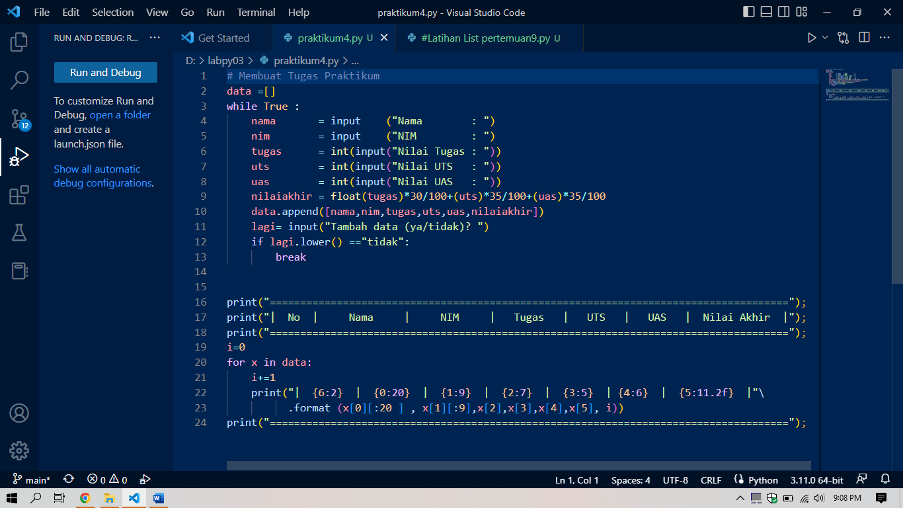Open Microsoft Word from the taskbar
903x508 pixels.
pyautogui.click(x=158, y=498)
